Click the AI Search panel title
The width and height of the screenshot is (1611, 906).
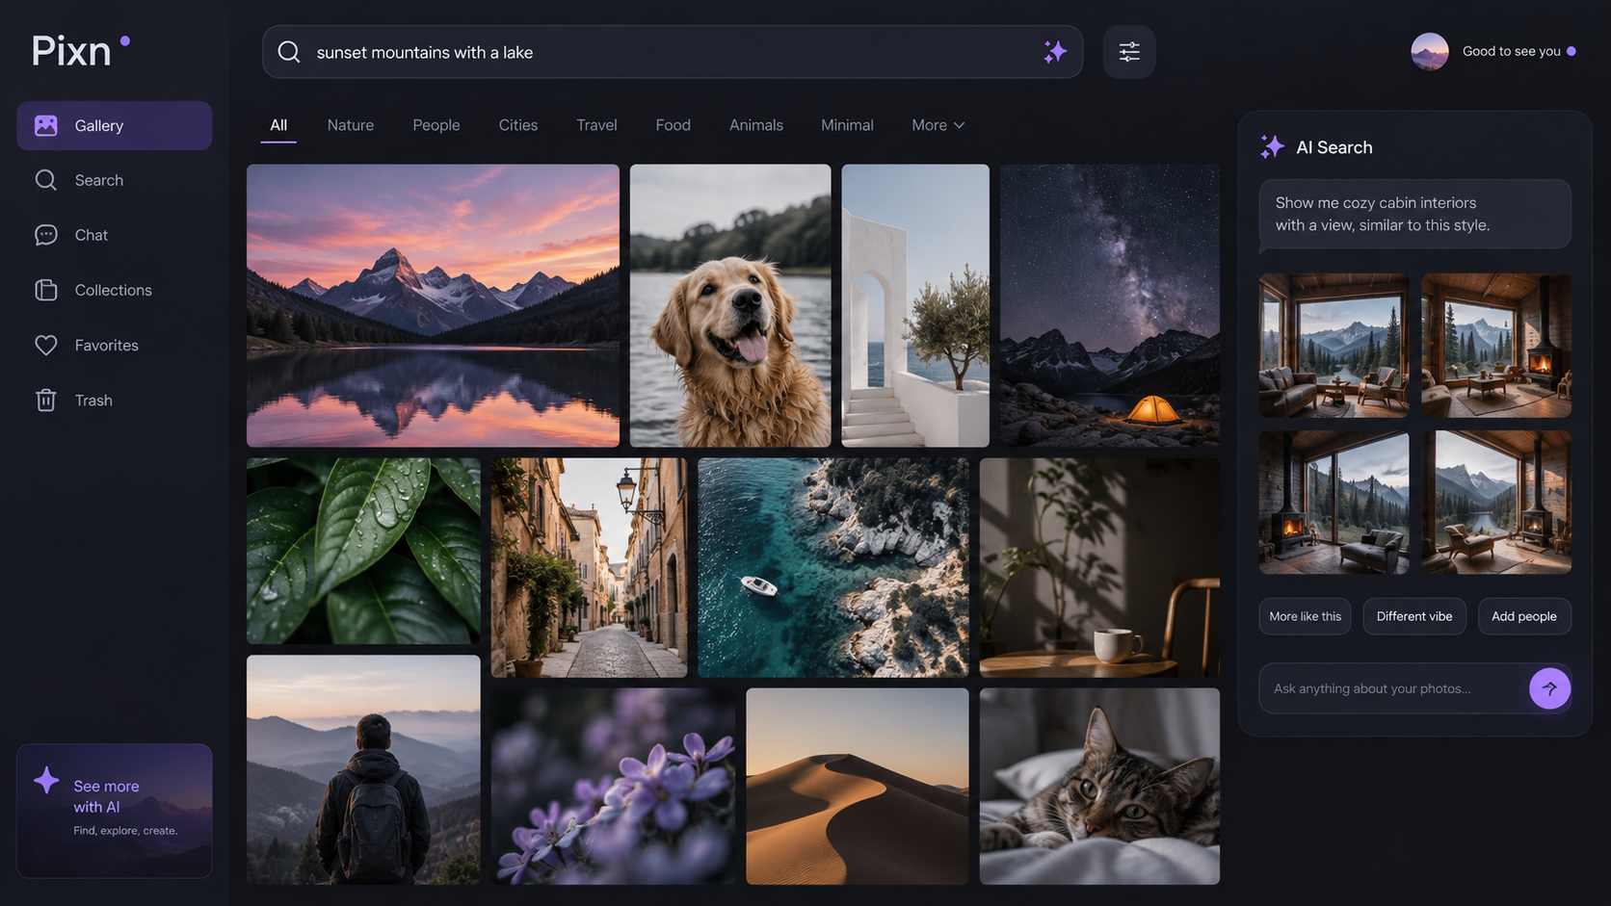1334,147
